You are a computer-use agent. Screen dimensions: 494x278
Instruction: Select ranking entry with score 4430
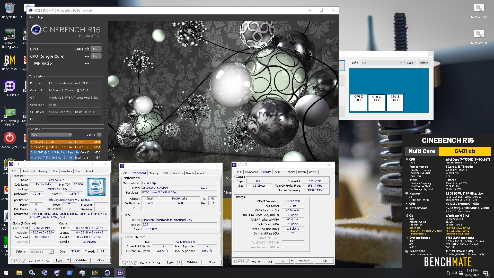[x=66, y=152]
